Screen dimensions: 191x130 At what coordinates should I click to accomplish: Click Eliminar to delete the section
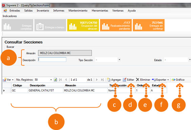(143, 80)
